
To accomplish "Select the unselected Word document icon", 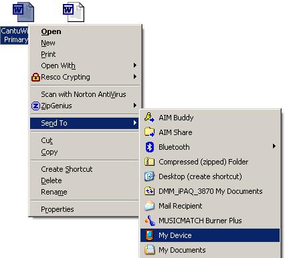I will (74, 12).
